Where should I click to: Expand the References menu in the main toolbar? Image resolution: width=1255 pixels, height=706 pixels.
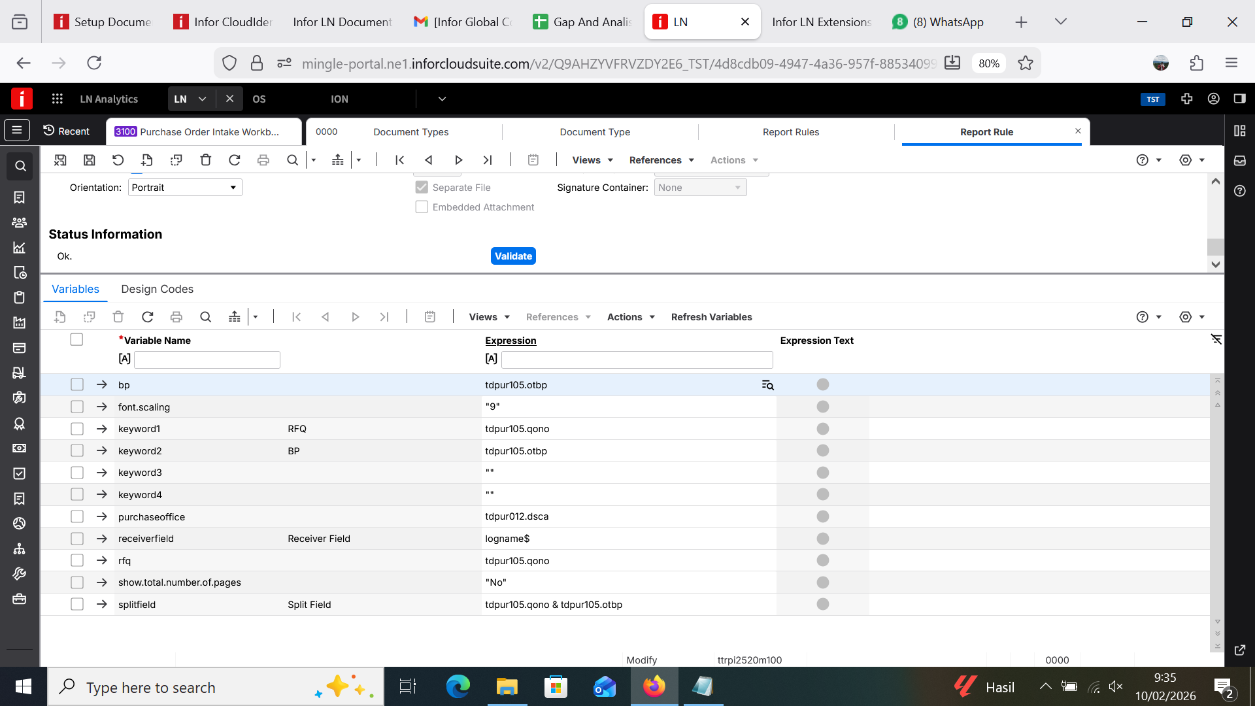point(661,160)
